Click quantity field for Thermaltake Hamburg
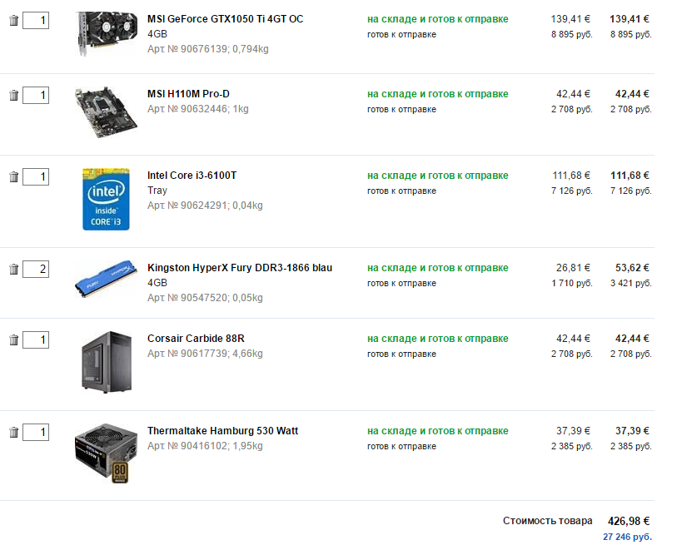This screenshot has height=545, width=682. click(36, 432)
